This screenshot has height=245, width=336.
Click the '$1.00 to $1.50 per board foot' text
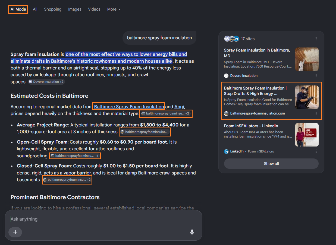pyautogui.click(x=136, y=166)
